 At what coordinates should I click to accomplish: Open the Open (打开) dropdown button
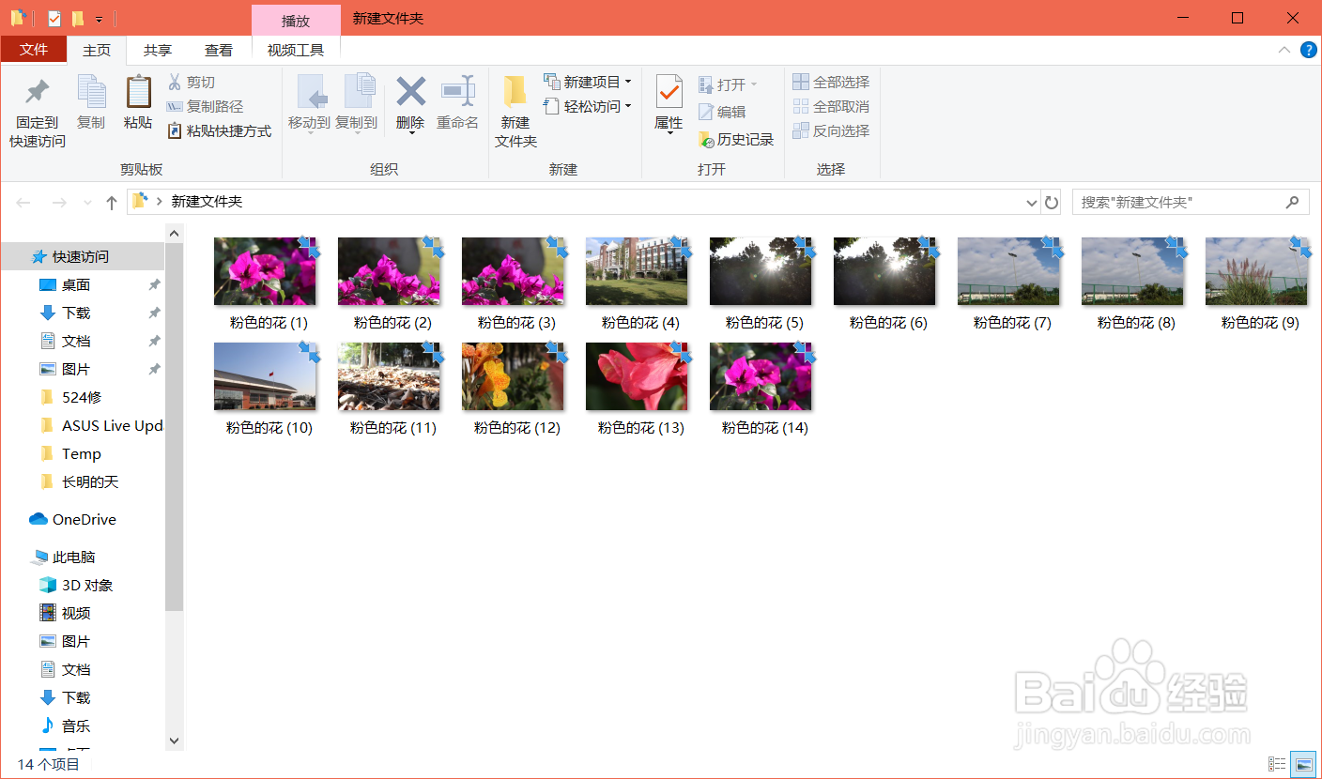pyautogui.click(x=753, y=84)
